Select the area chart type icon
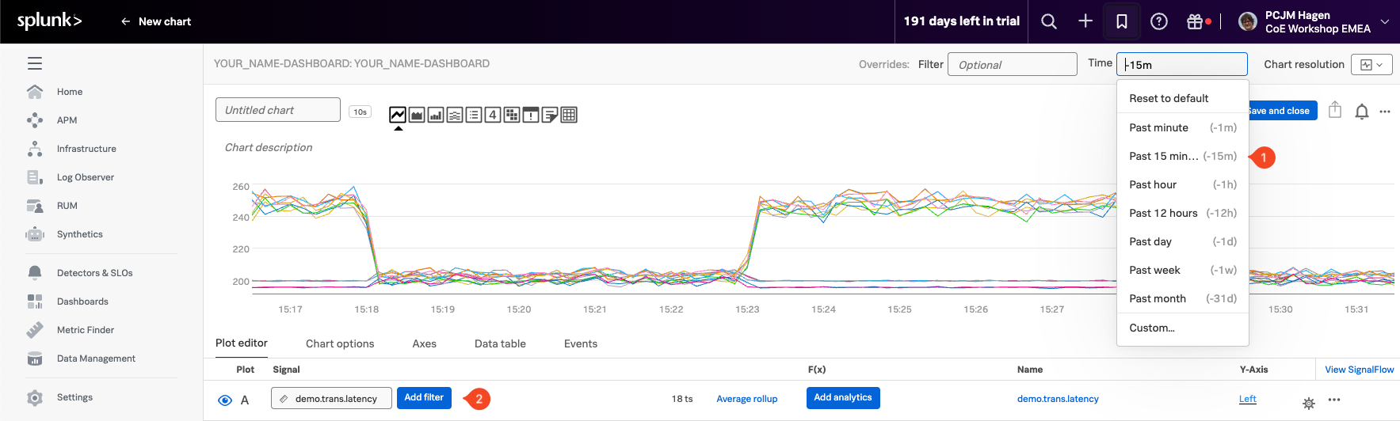1400x421 pixels. coord(417,116)
